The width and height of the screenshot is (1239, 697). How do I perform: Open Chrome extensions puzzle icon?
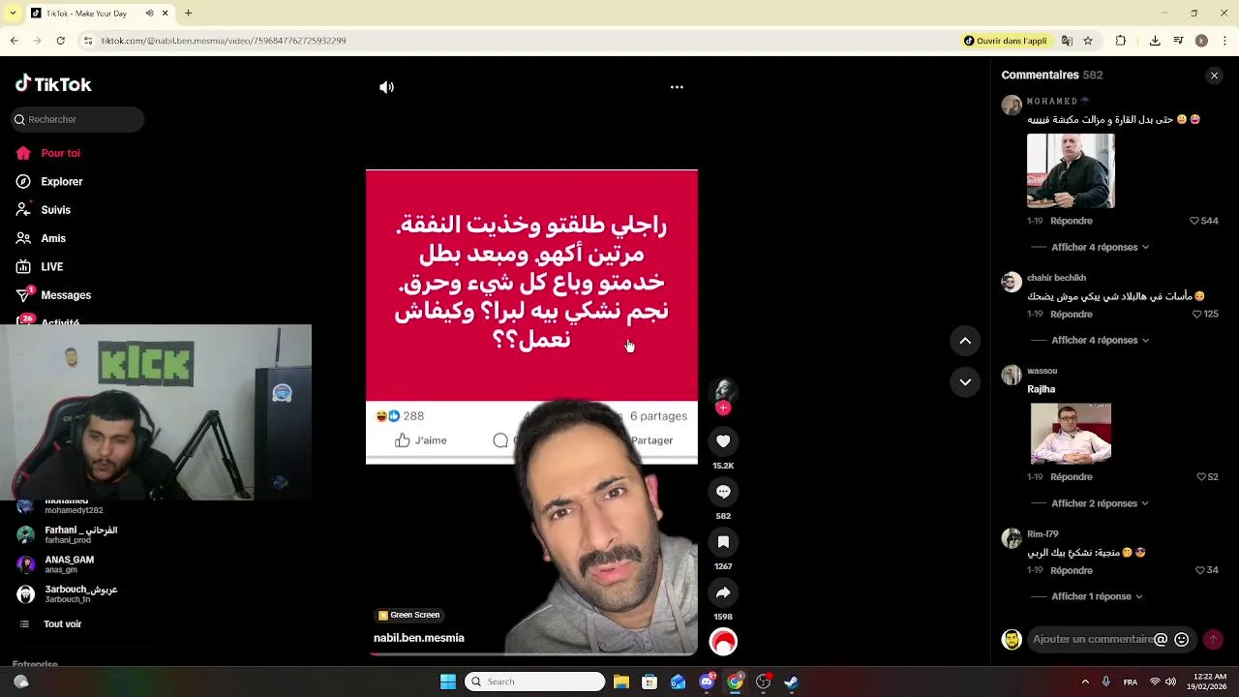pos(1121,41)
